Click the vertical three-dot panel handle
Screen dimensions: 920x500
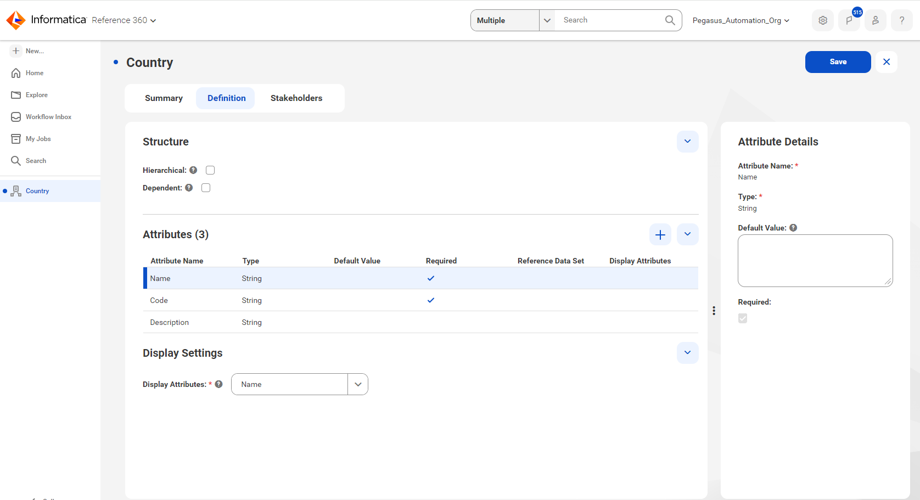(714, 311)
